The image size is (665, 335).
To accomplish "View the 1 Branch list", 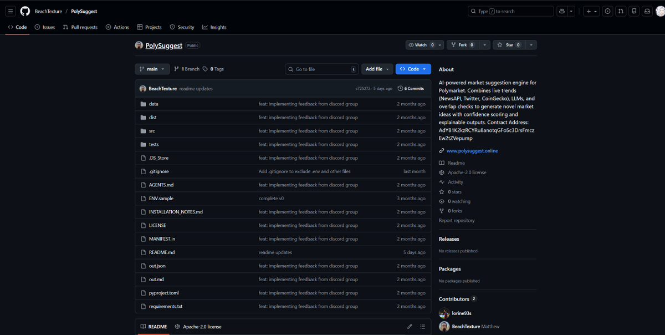I will 187,69.
